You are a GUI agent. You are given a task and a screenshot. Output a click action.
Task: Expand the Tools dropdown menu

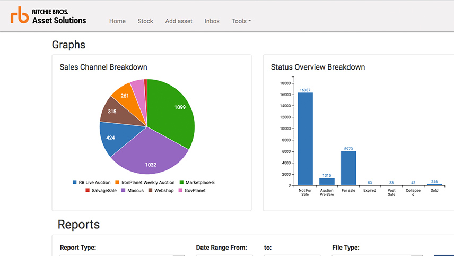coord(241,21)
